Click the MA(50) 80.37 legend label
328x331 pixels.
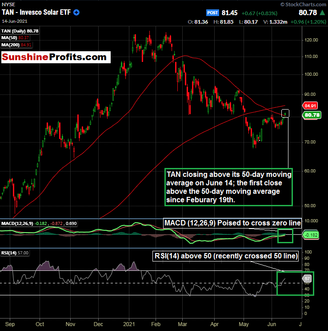(x=15, y=38)
